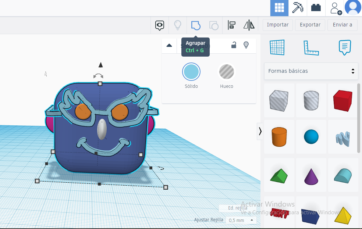Toggle the lock editing padlock
362x229 pixels.
click(x=234, y=45)
